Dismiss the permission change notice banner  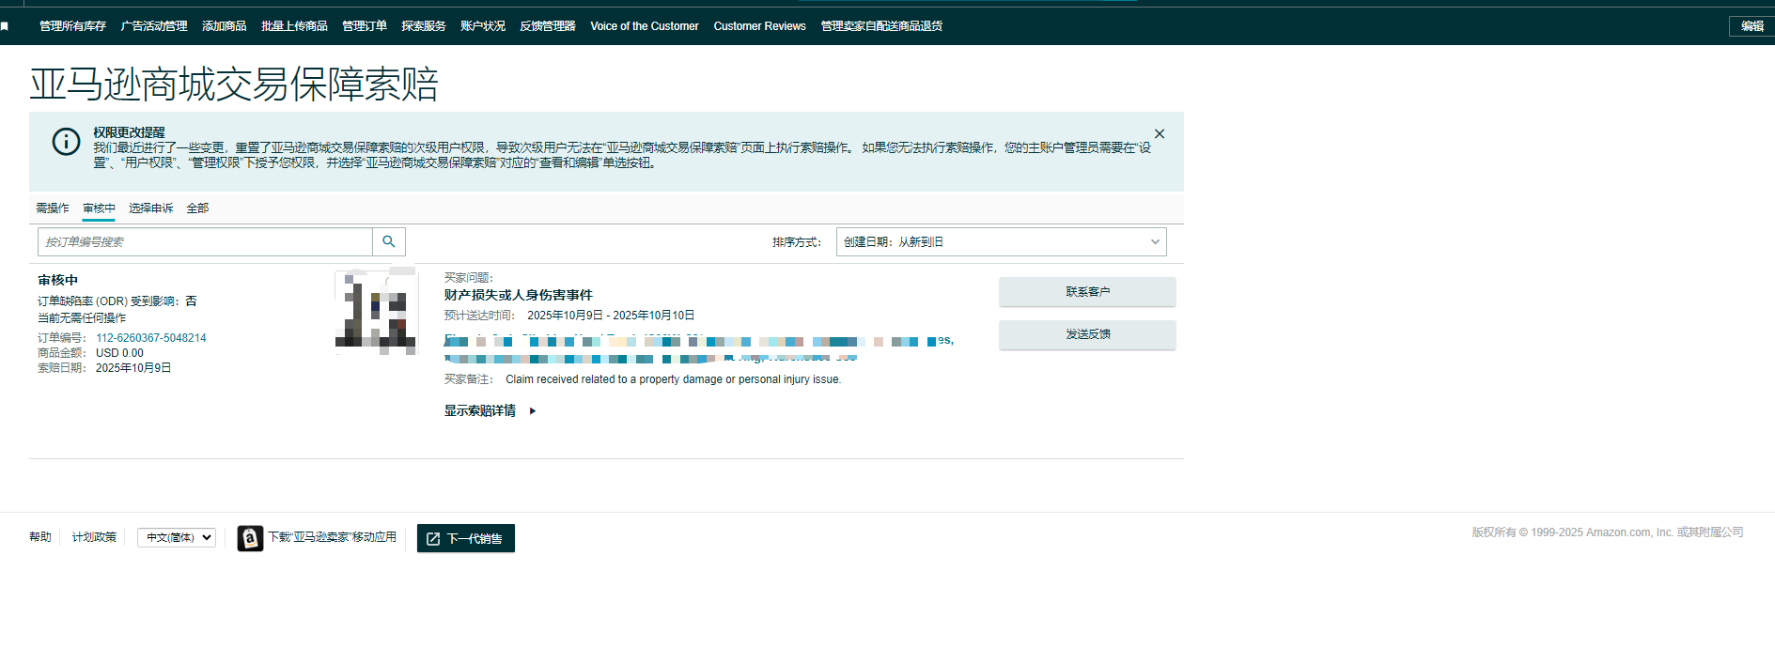[1159, 134]
